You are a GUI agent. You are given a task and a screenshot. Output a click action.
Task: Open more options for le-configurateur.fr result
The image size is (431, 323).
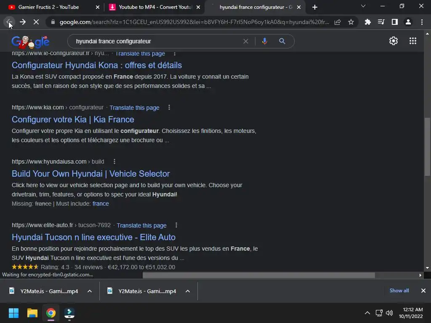click(x=175, y=54)
